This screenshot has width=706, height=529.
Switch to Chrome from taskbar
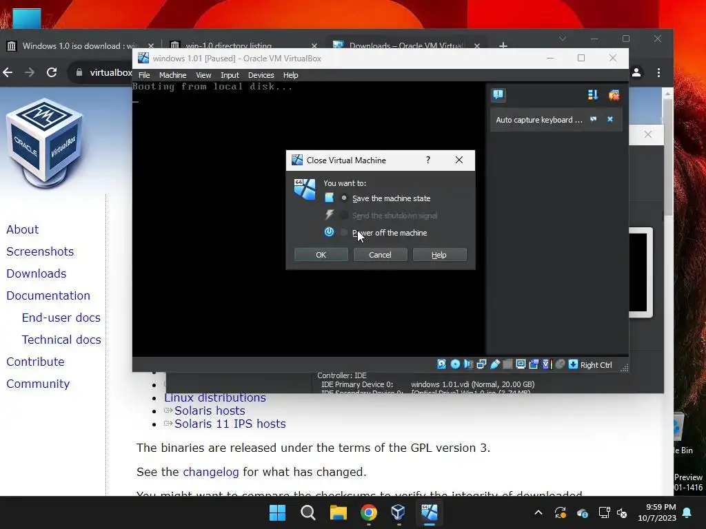click(x=369, y=512)
